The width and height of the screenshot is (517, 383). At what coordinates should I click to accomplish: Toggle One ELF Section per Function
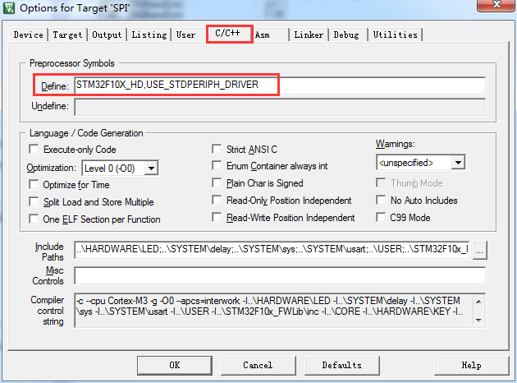(x=34, y=219)
